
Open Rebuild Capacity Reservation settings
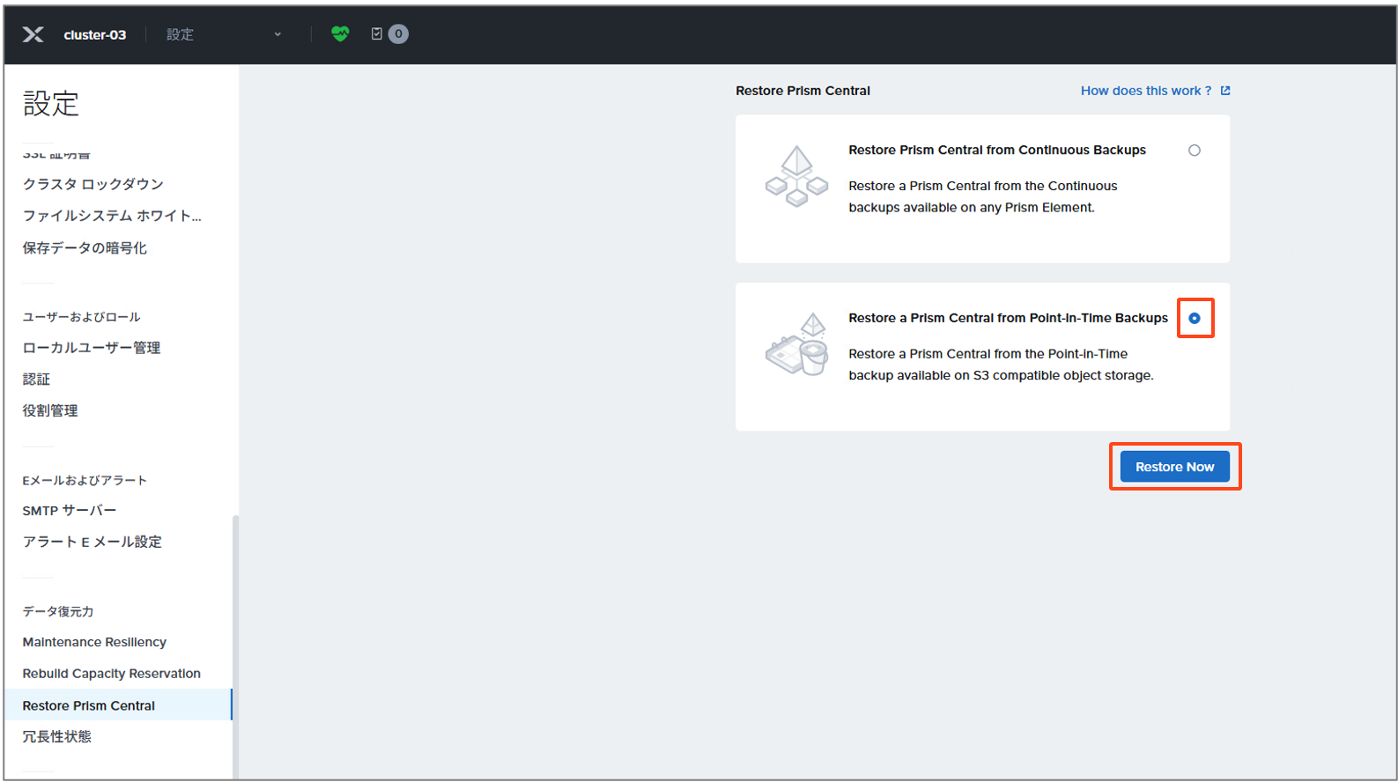tap(112, 674)
